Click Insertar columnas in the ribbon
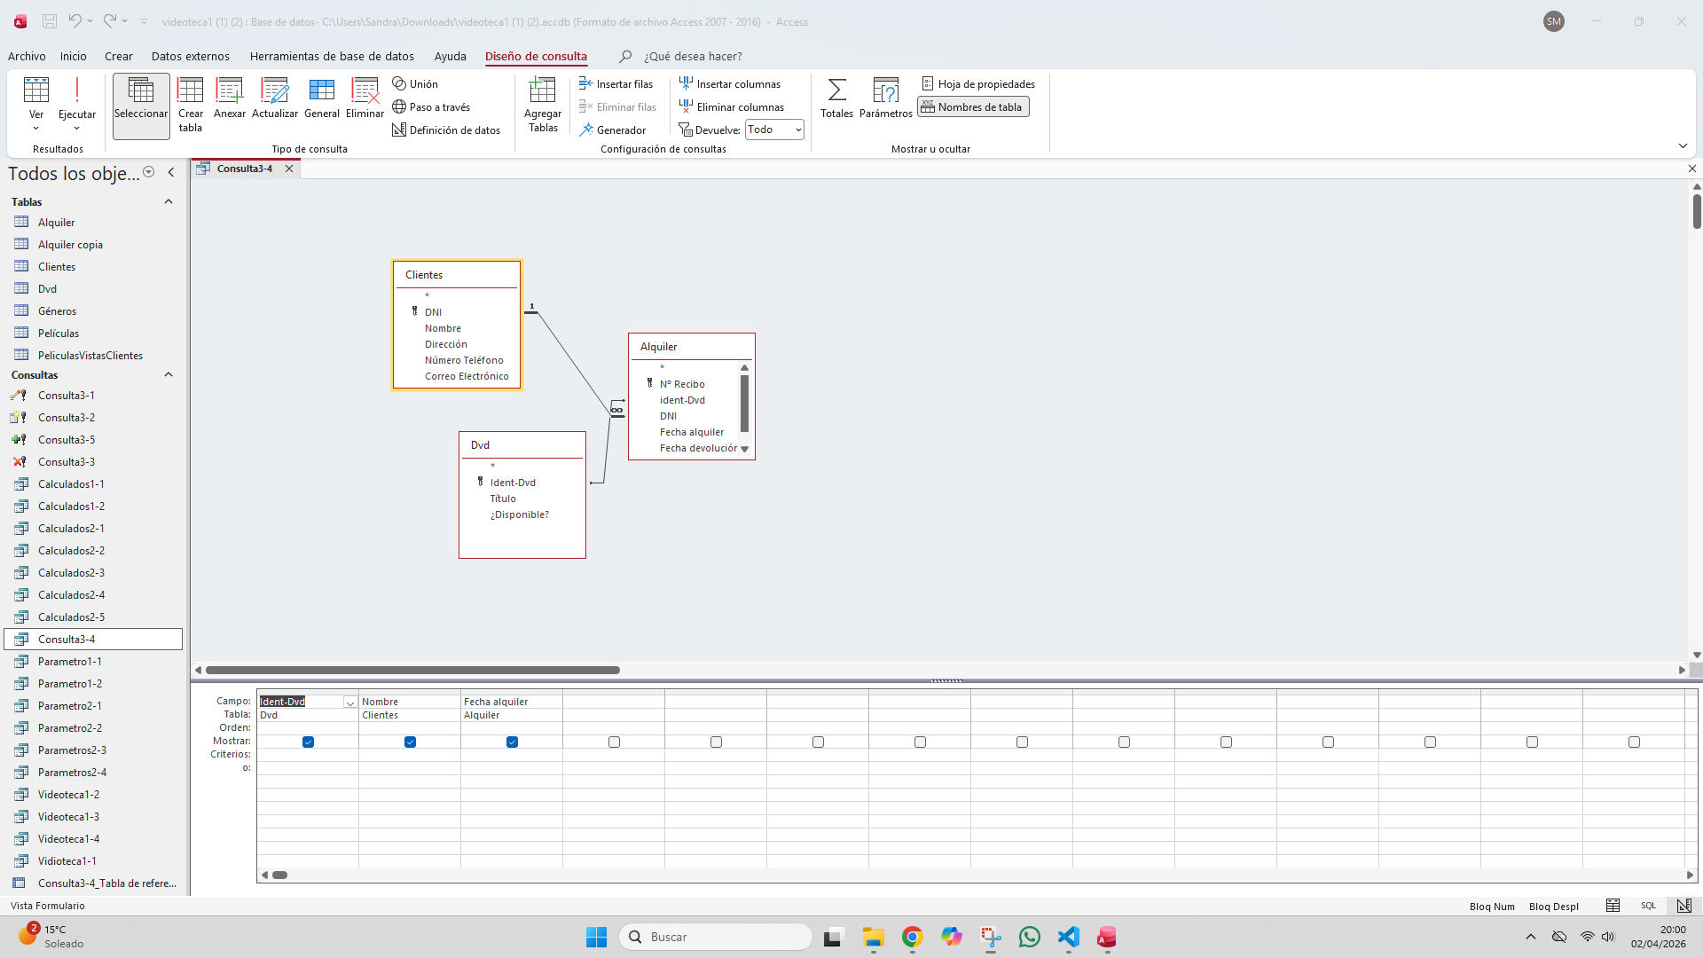 (730, 82)
